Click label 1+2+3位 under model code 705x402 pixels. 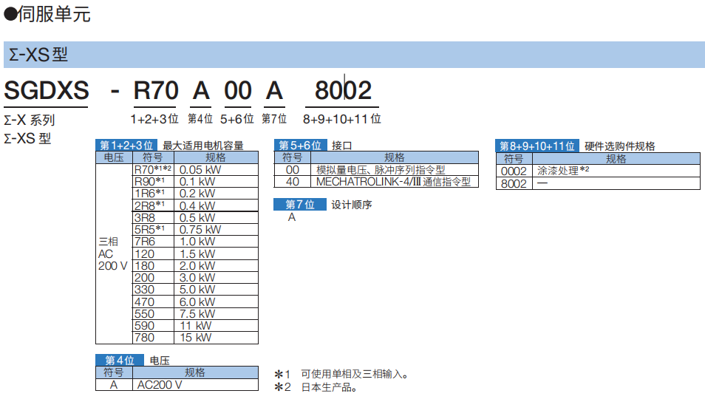154,119
